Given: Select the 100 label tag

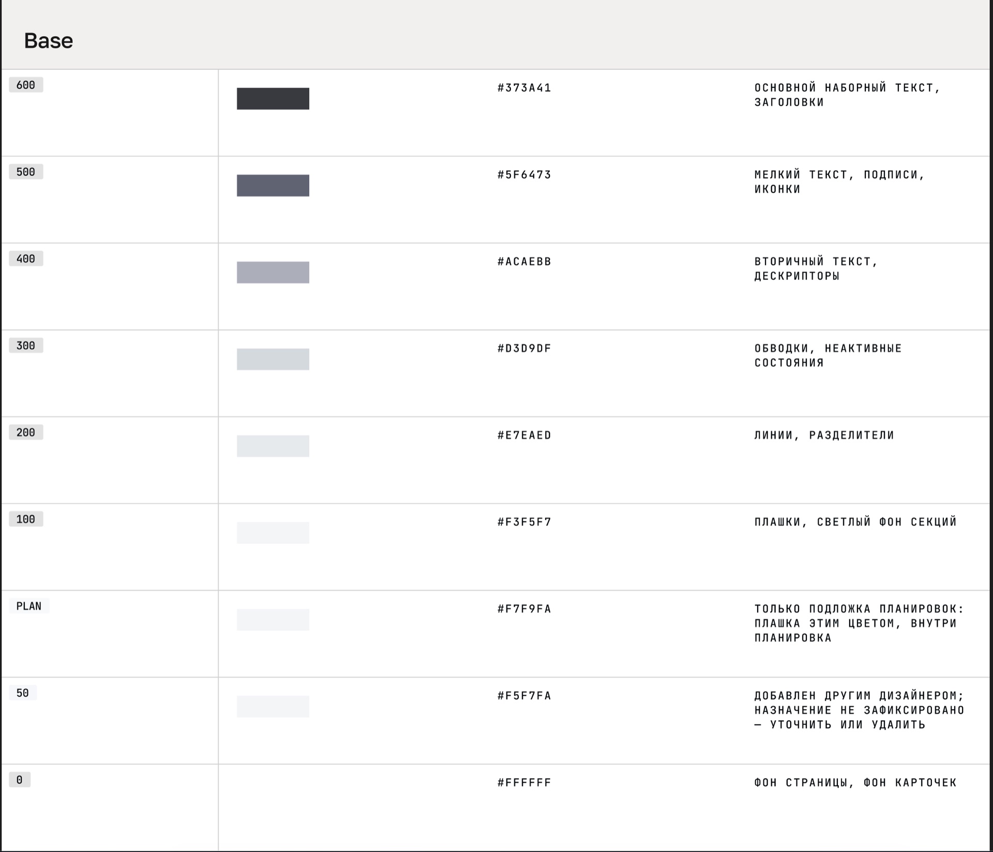Looking at the screenshot, I should point(26,519).
